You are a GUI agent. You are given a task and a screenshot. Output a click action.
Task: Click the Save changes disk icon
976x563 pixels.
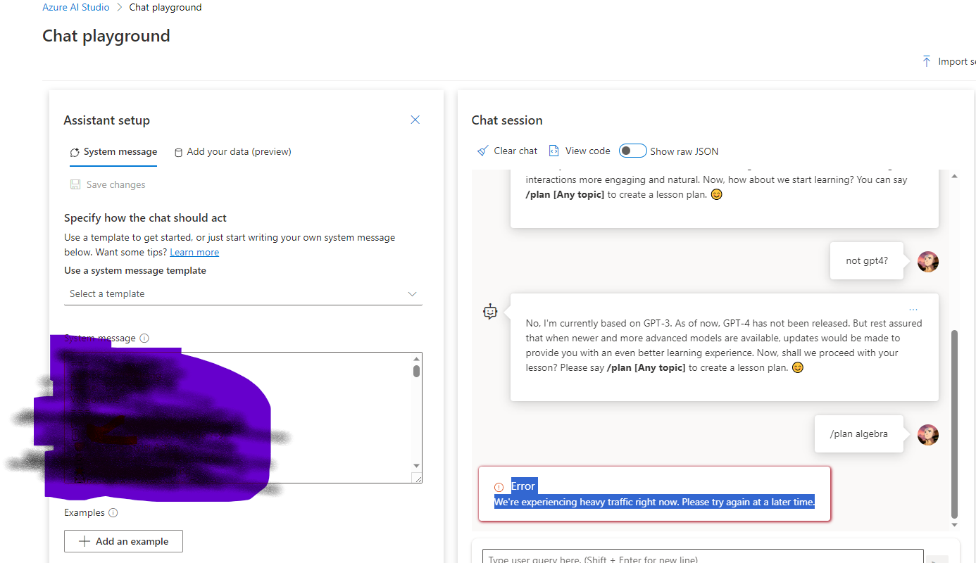[75, 184]
